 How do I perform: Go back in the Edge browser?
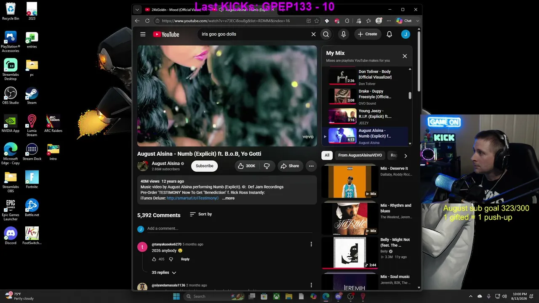pos(137,21)
